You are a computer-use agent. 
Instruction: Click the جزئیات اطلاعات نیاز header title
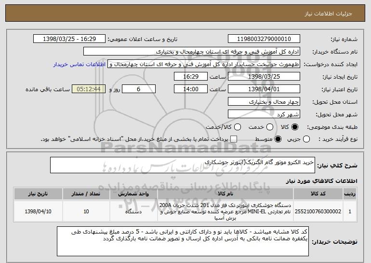coord(328,14)
